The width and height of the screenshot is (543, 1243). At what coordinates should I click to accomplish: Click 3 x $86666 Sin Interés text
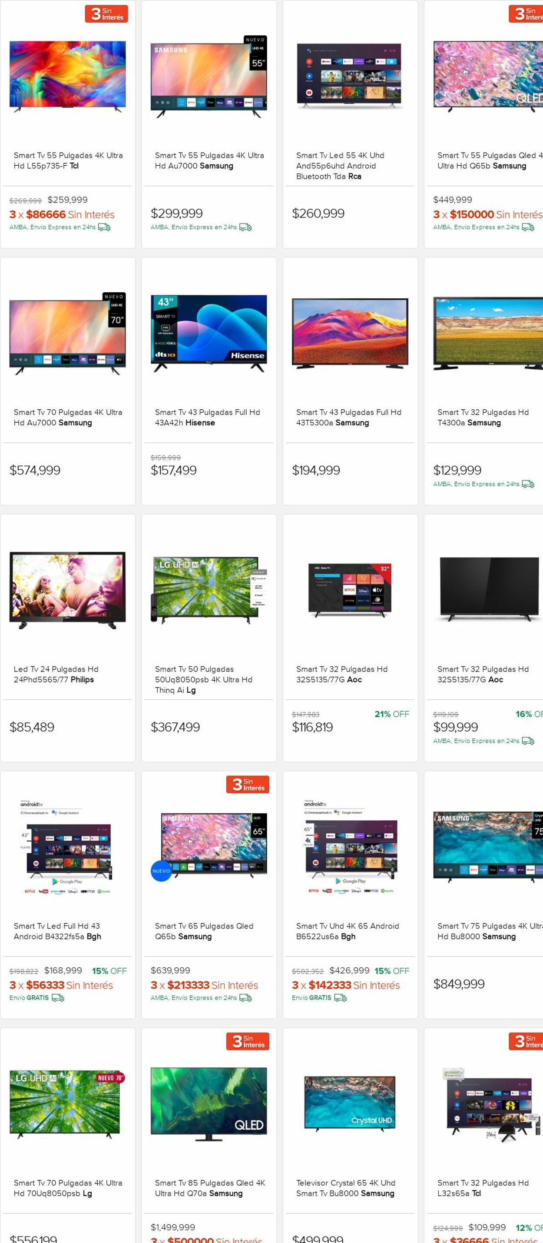pos(62,214)
